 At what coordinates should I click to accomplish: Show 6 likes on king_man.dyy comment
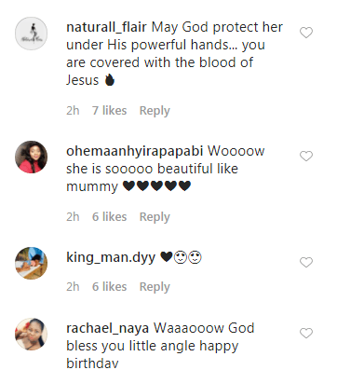pos(109,287)
